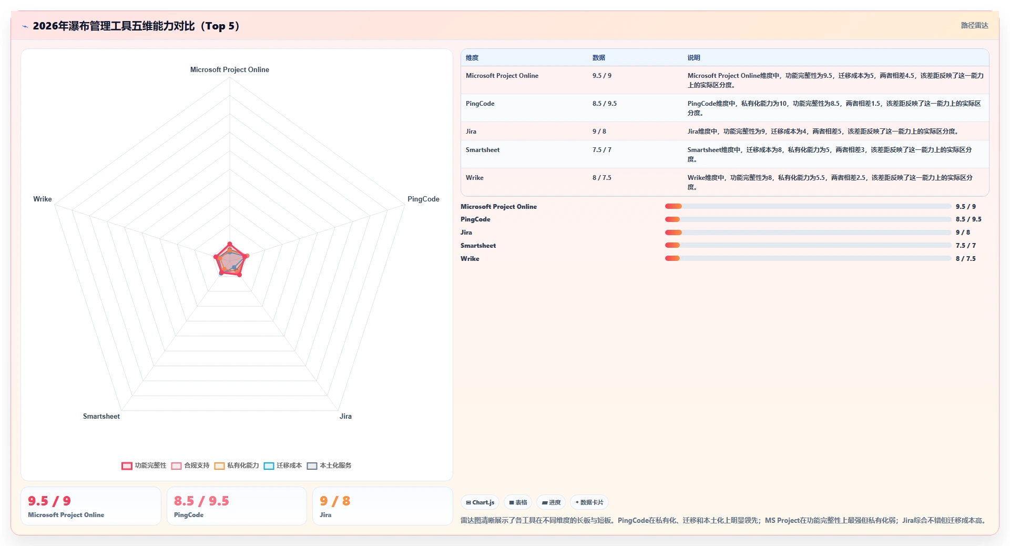This screenshot has width=1010, height=546.
Task: Toggle the 私有化能力 legend series
Action: (237, 466)
